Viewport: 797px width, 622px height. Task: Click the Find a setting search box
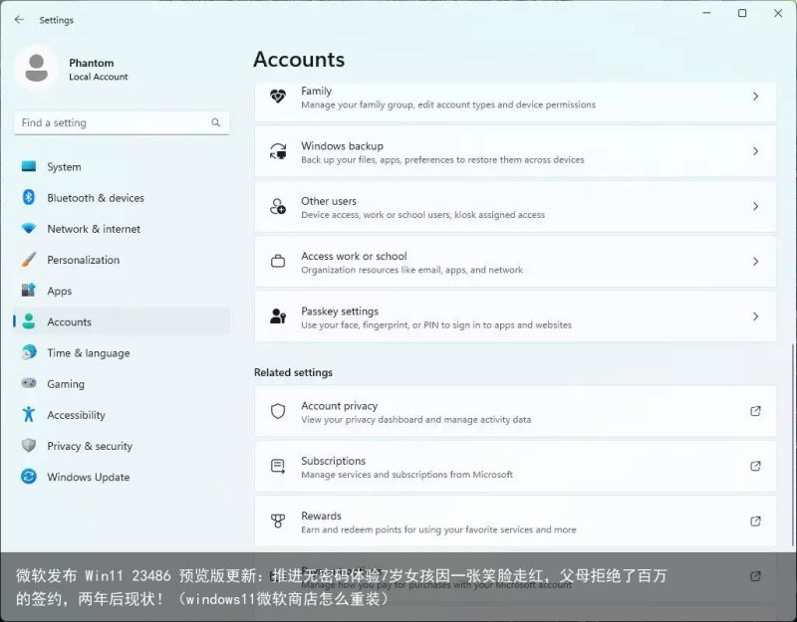click(122, 122)
